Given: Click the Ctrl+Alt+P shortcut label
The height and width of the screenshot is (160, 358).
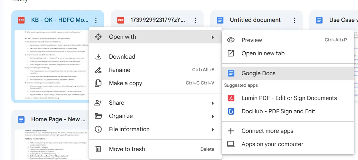Looking at the screenshot, I should point(335,40).
